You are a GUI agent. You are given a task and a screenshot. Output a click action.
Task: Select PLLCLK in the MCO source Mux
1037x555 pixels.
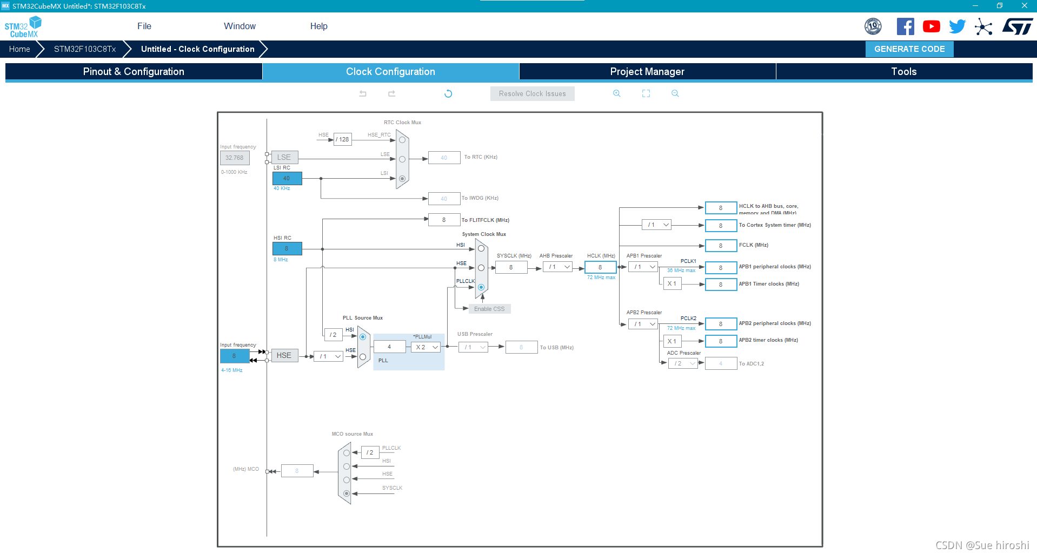click(347, 453)
